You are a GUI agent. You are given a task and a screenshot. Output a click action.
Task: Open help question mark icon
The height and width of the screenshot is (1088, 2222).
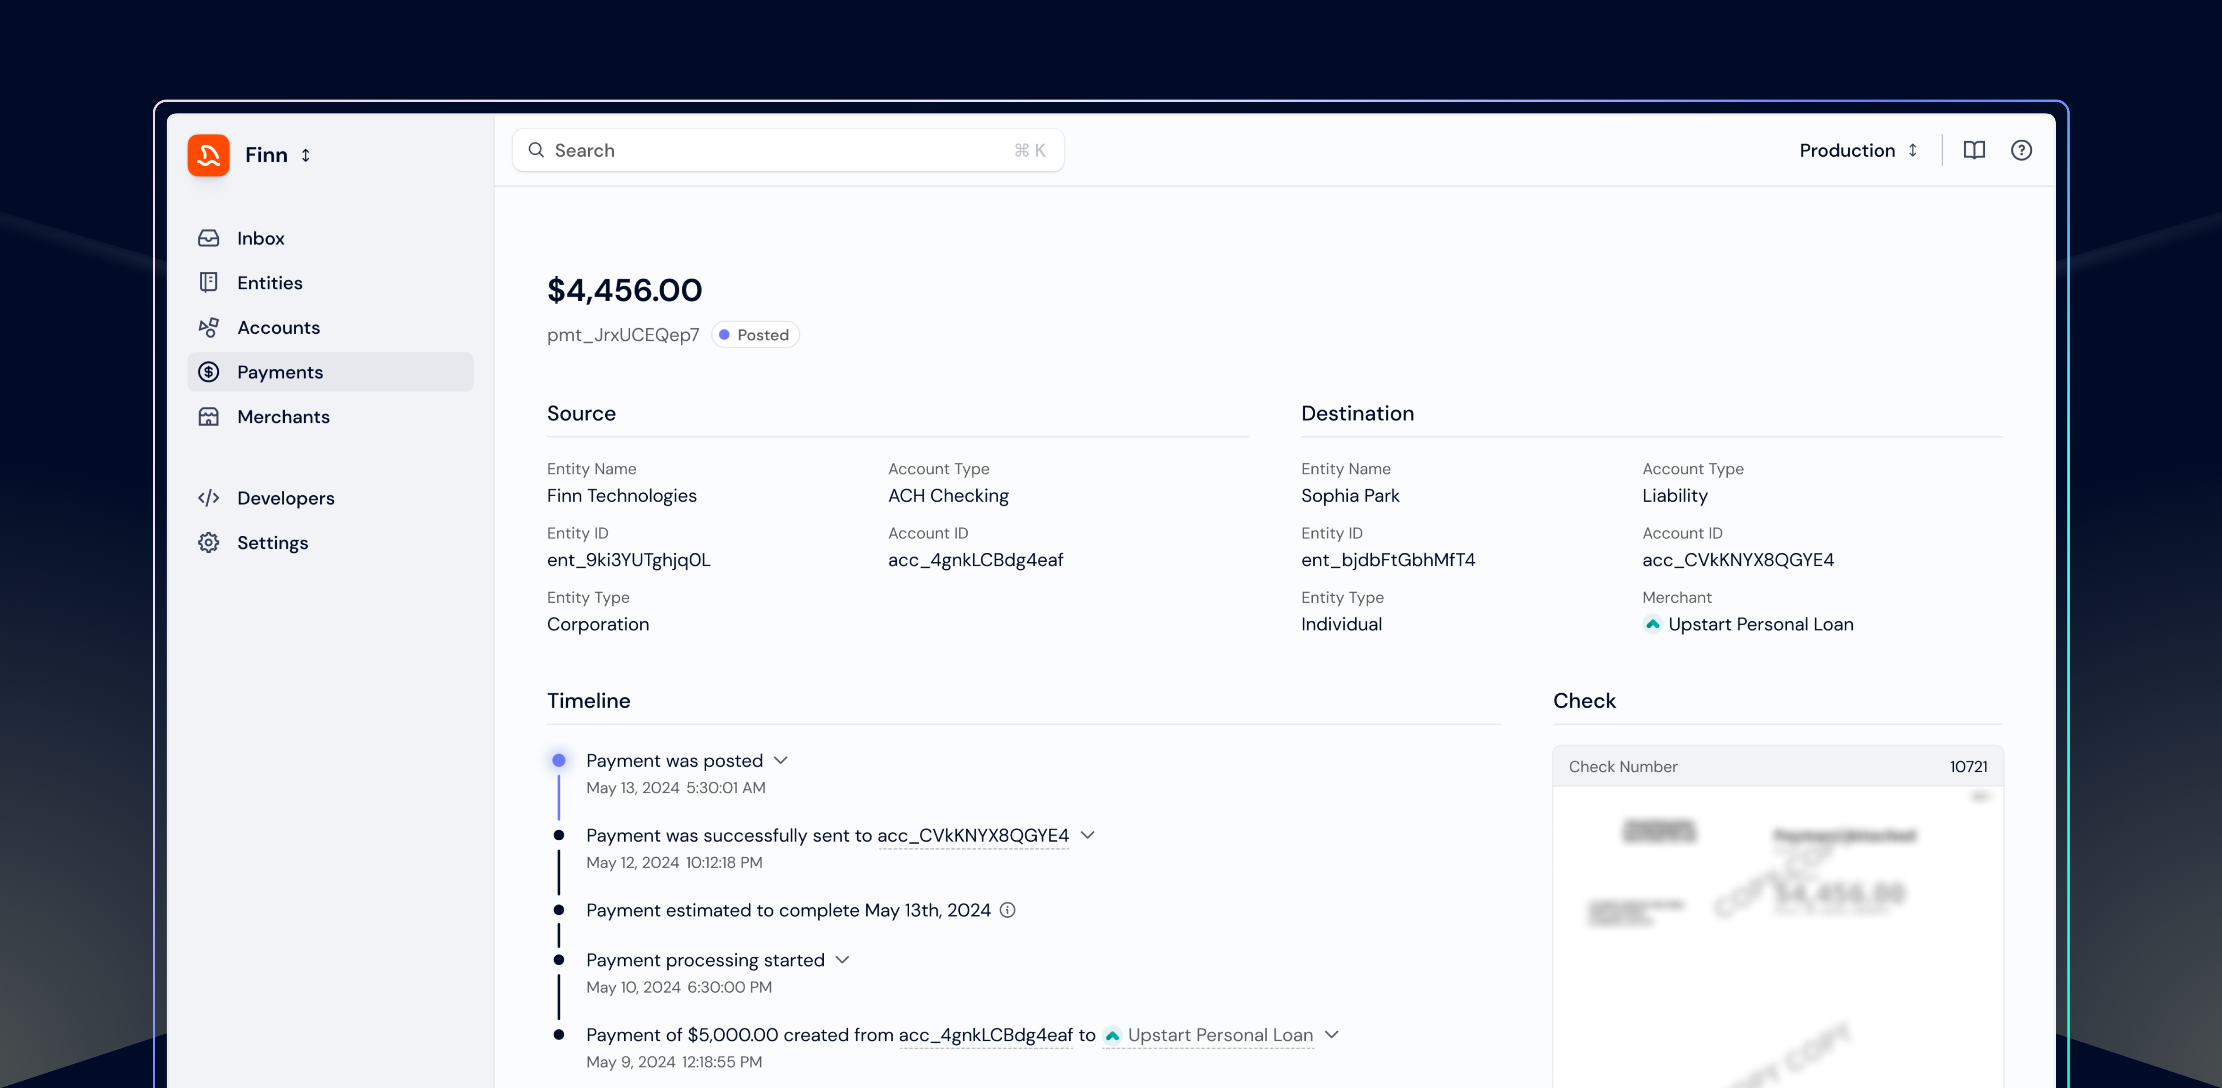2021,150
